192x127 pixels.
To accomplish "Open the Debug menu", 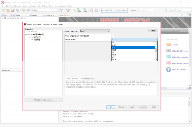I will pyautogui.click(x=45, y=6).
